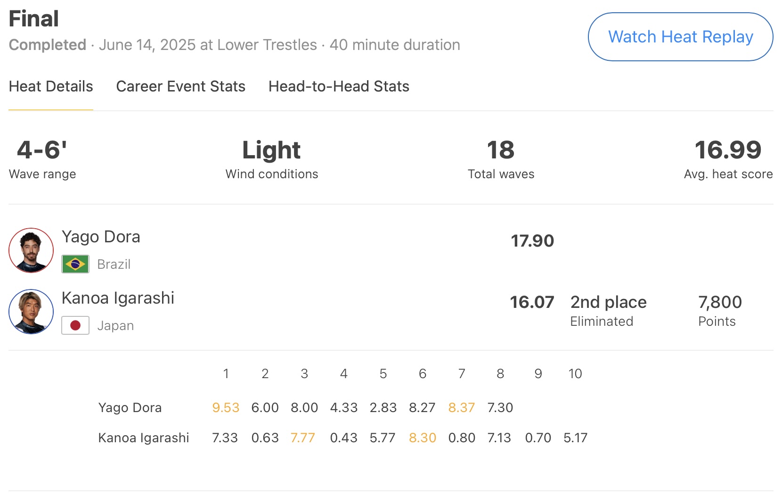The image size is (782, 496).
Task: Click Kanoa Igarashi's 7.77 wave score
Action: [302, 438]
